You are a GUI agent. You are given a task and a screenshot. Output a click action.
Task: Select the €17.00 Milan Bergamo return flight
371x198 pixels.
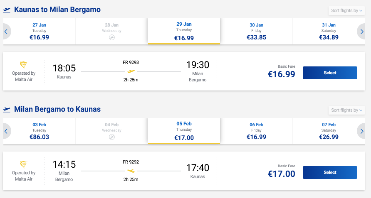(x=330, y=173)
